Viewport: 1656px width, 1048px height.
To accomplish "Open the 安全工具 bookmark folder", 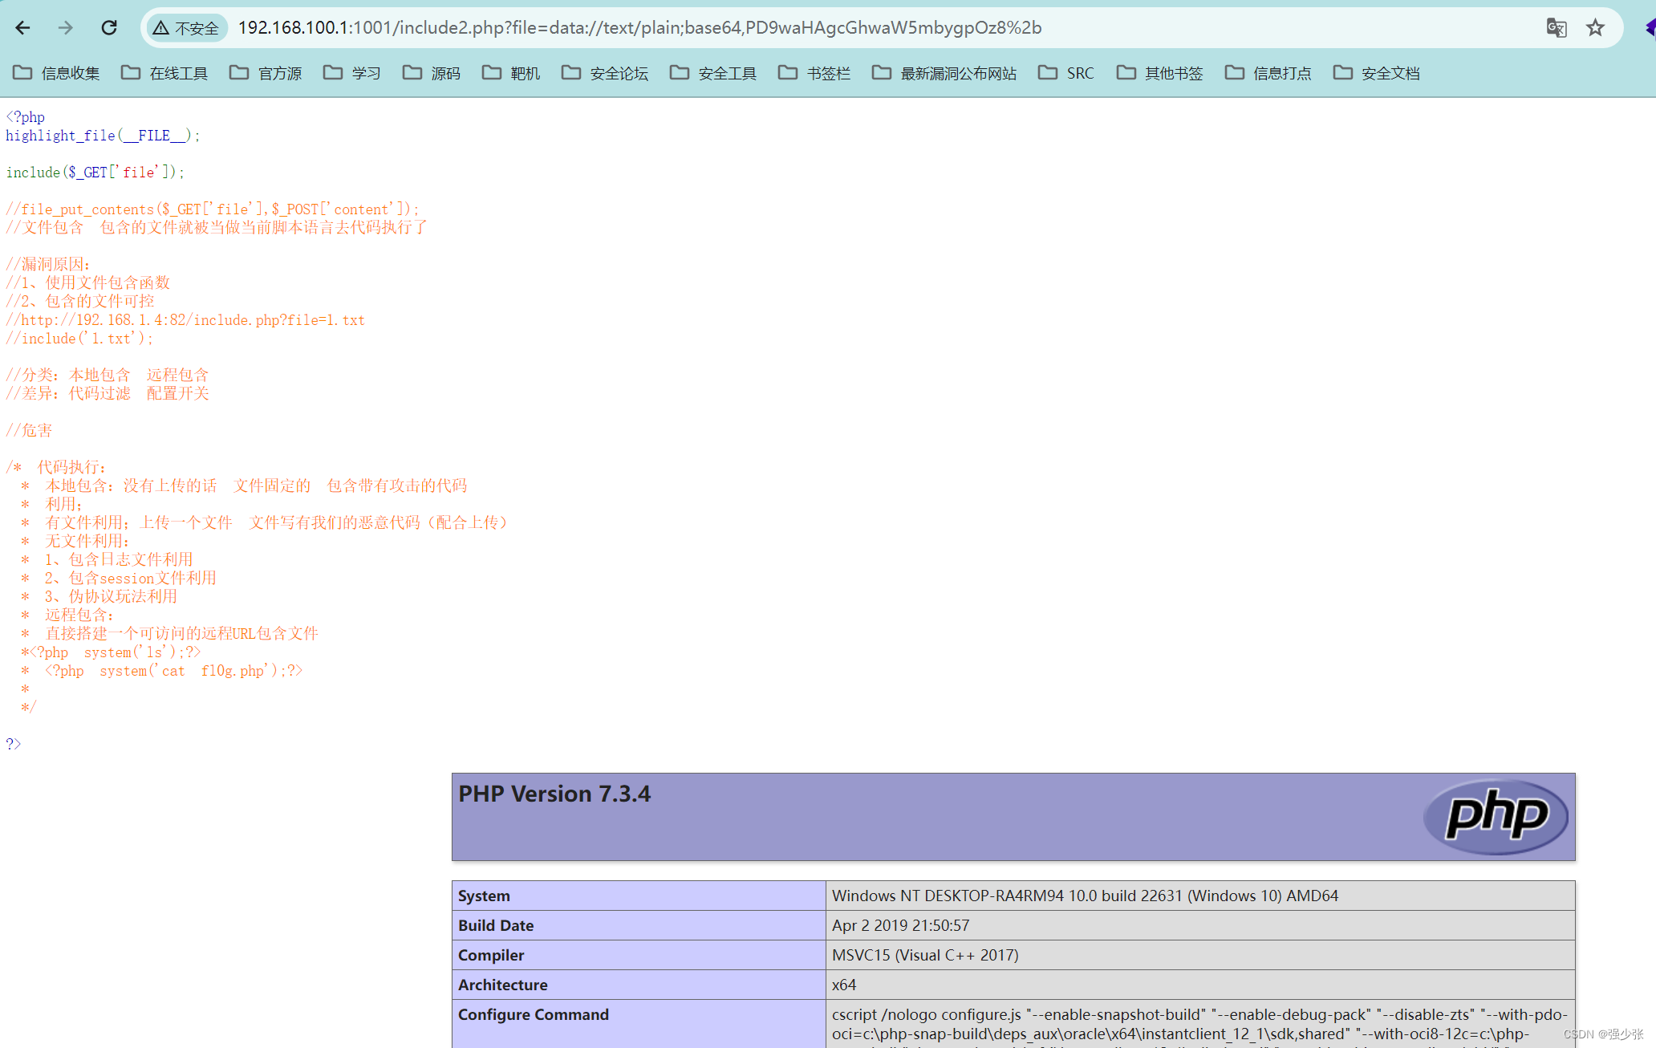I will [713, 73].
